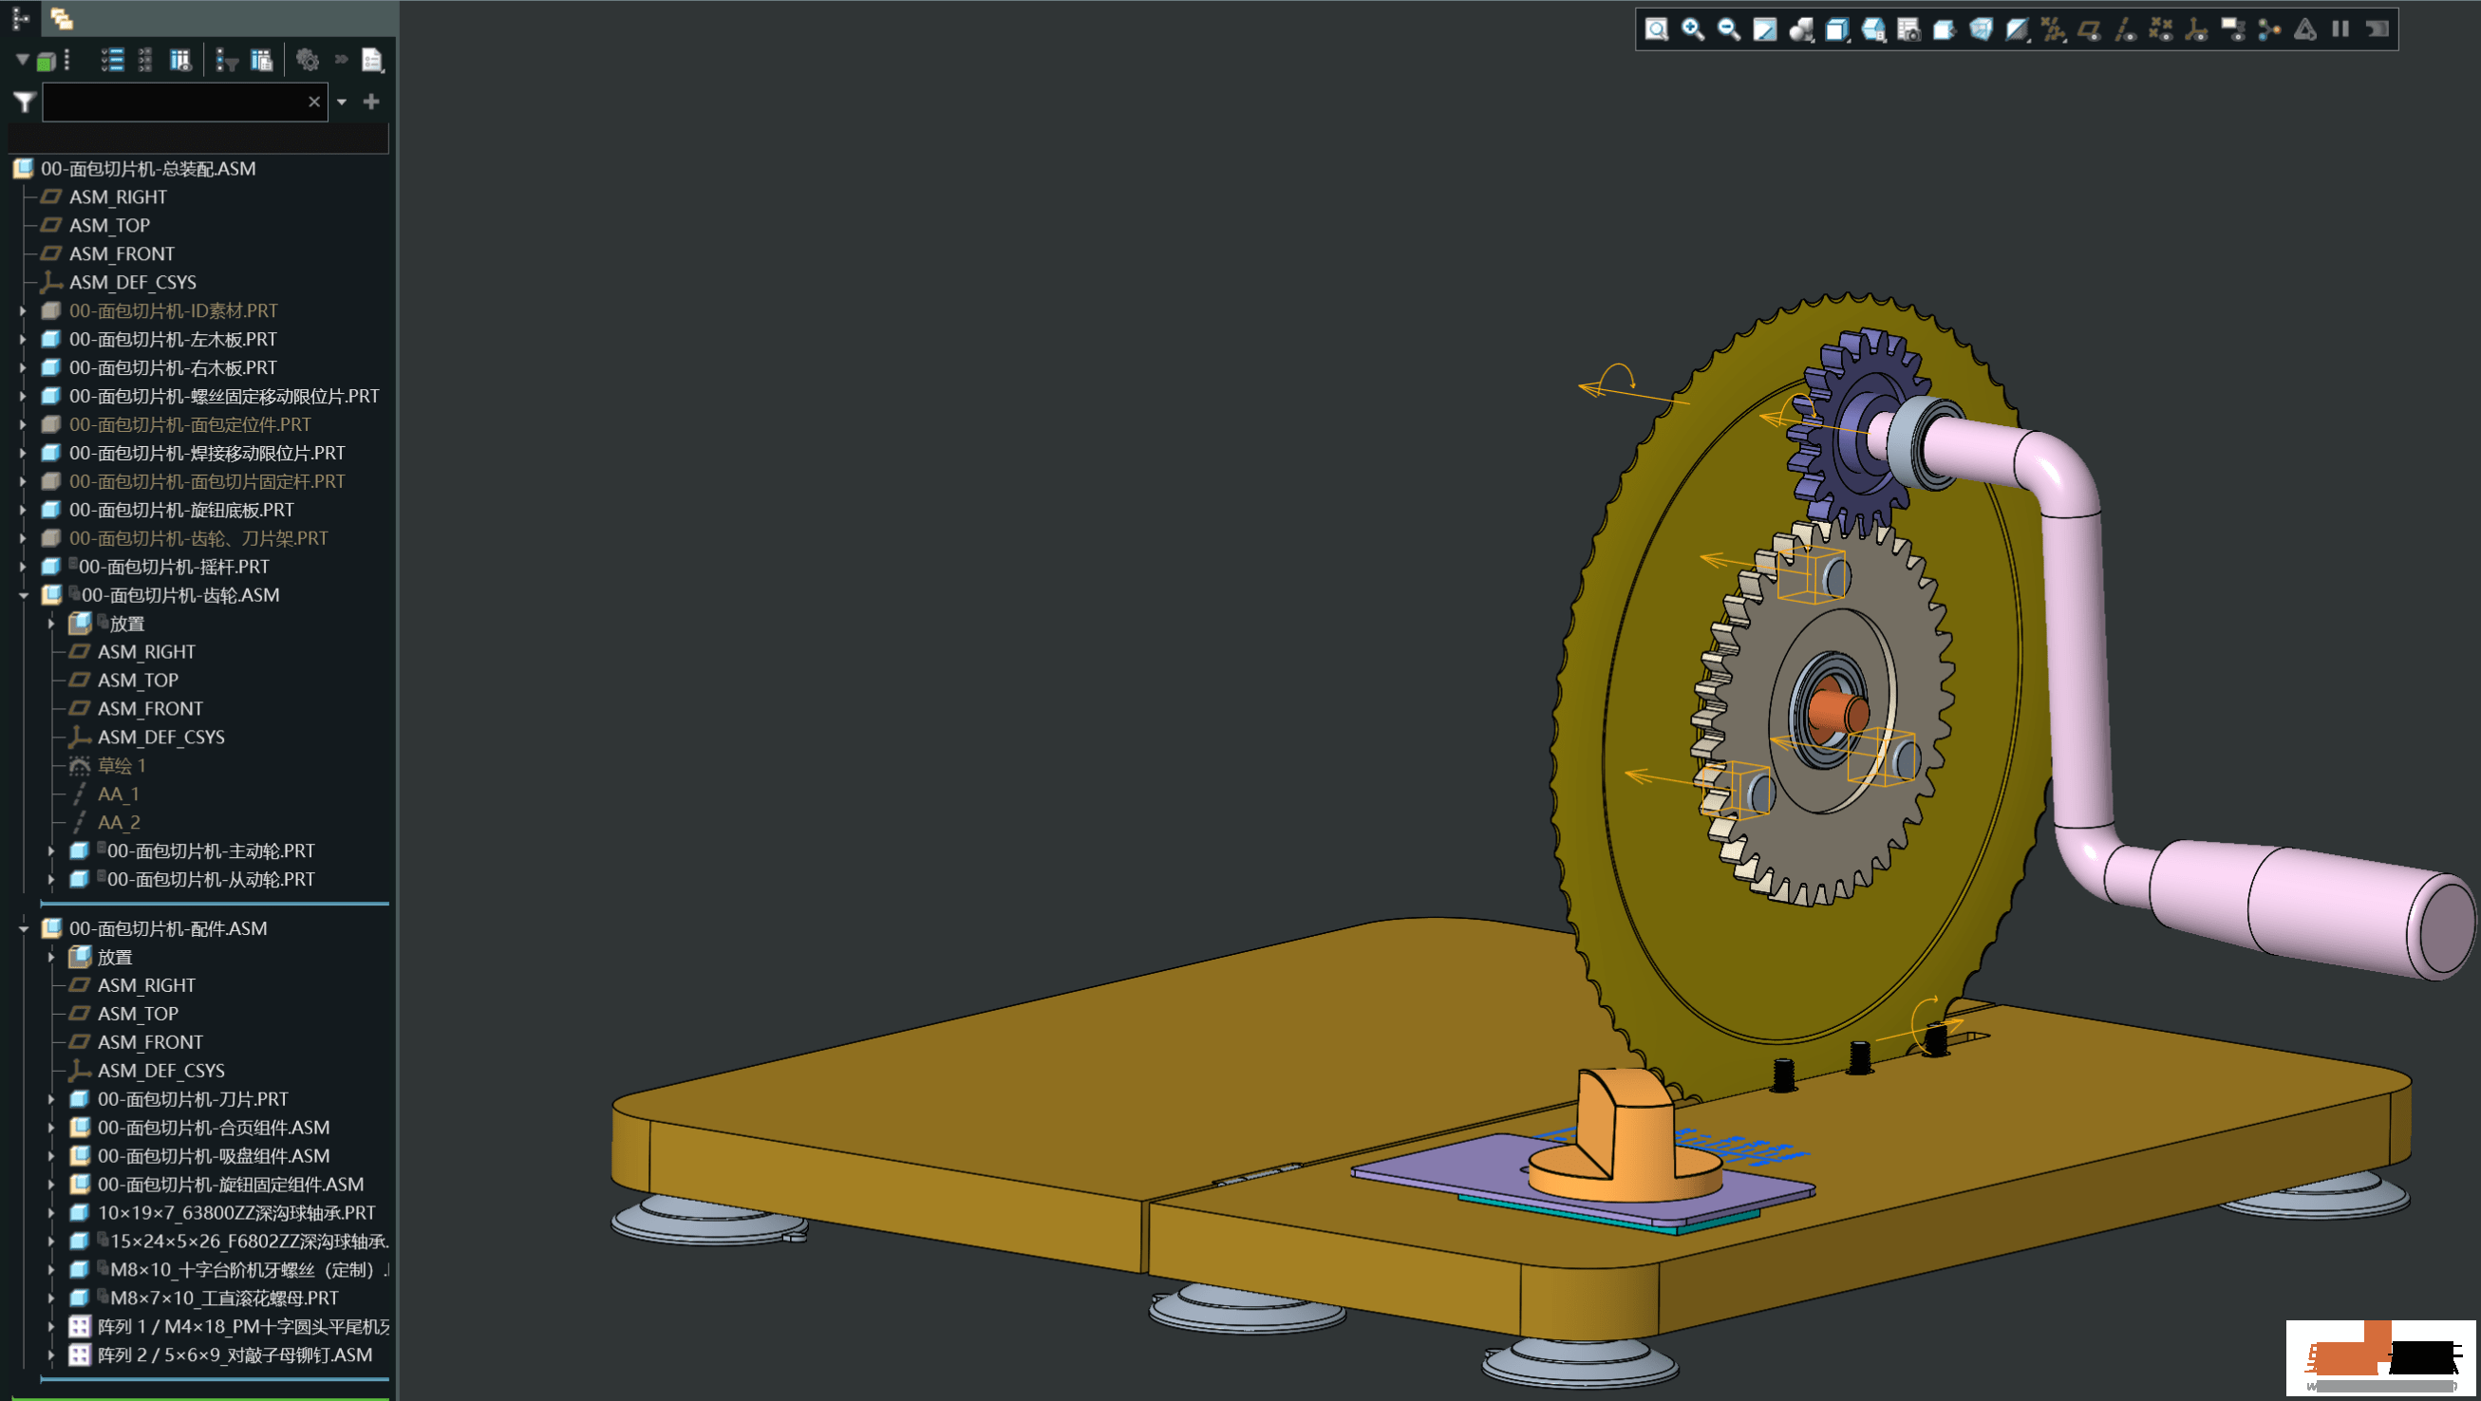The height and width of the screenshot is (1401, 2481).
Task: Click the Expand All tree icon
Action: point(112,61)
